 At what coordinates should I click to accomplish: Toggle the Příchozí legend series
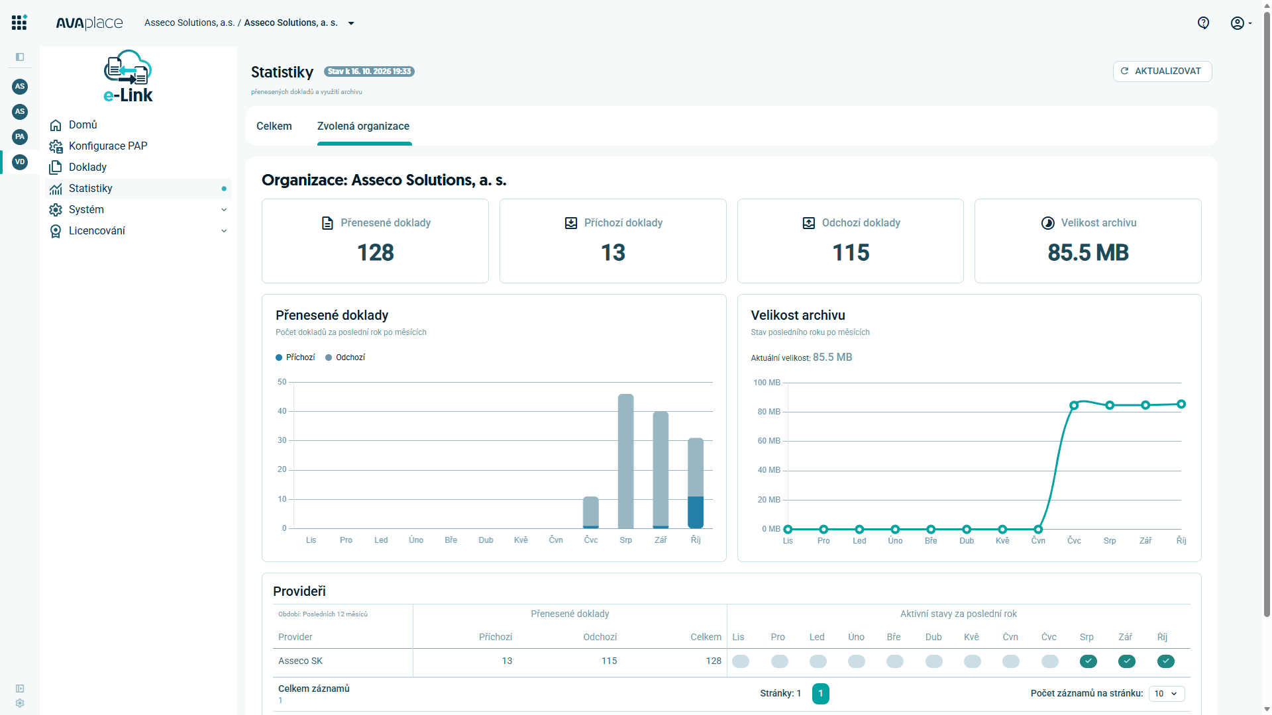[x=295, y=358]
